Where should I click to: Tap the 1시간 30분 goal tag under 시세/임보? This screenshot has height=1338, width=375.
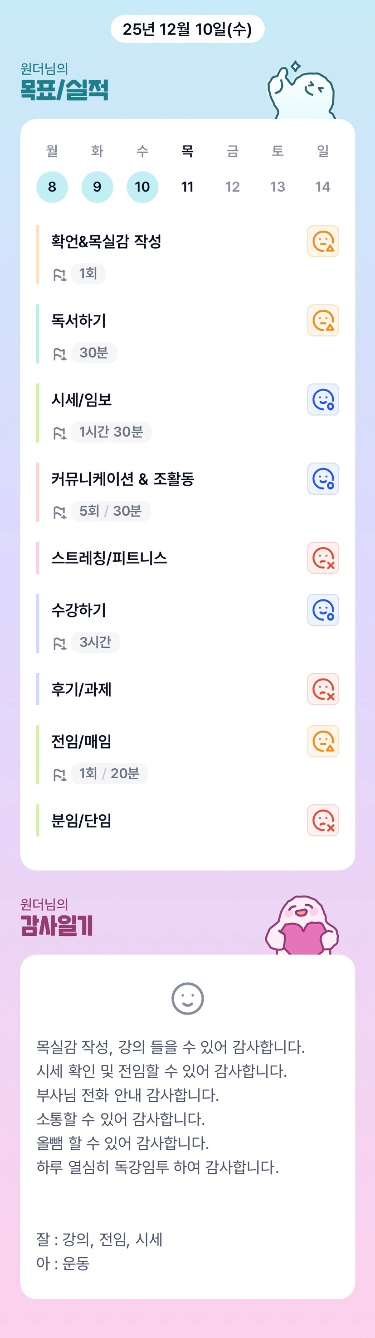[x=111, y=432]
